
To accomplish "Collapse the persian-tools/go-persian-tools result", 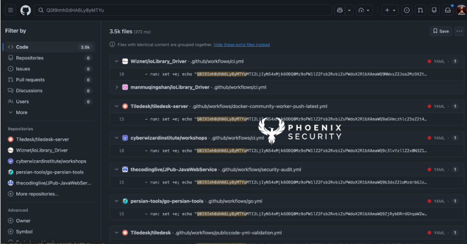I will click(x=116, y=201).
